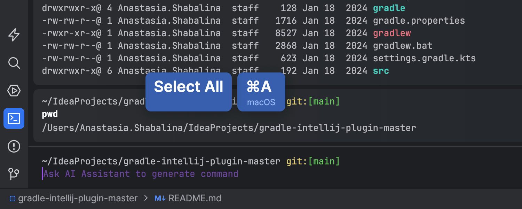522x209 pixels.
Task: Open the Problems tool window icon
Action: click(14, 146)
